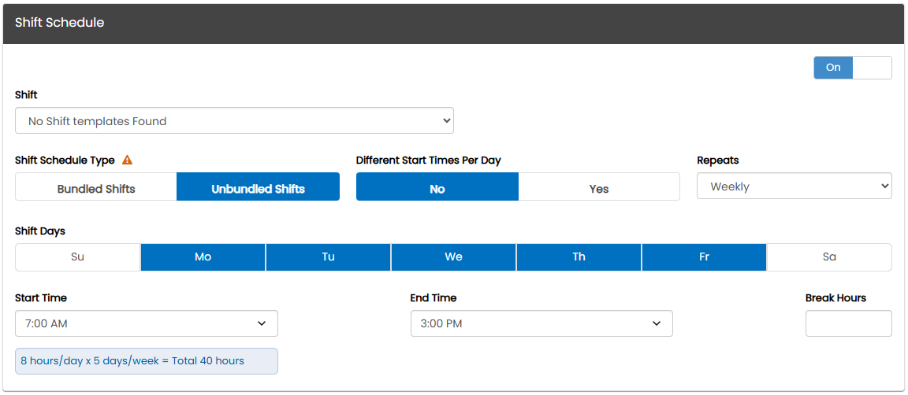Screen dimensions: 908x395
Task: Open the Repeats Weekly dropdown
Action: point(794,186)
